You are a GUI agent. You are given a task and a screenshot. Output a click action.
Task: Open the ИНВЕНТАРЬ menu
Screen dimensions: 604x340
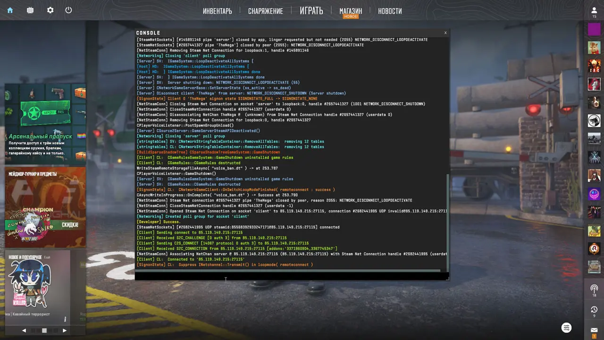[218, 11]
